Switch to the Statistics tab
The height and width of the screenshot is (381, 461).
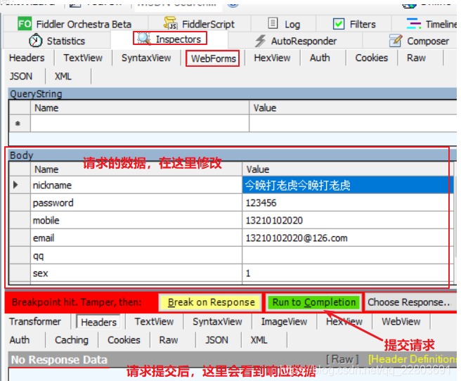57,41
